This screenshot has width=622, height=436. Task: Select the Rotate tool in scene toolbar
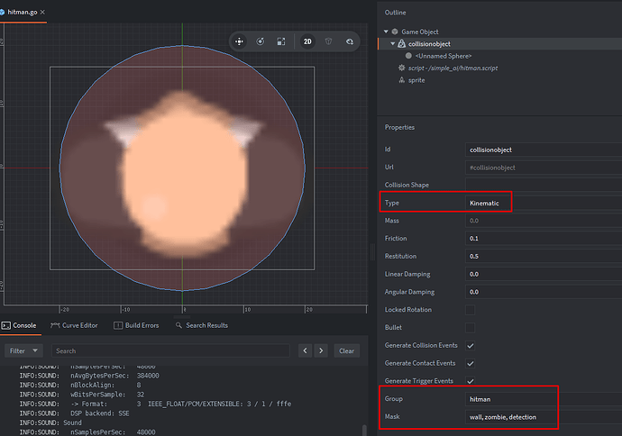point(261,41)
